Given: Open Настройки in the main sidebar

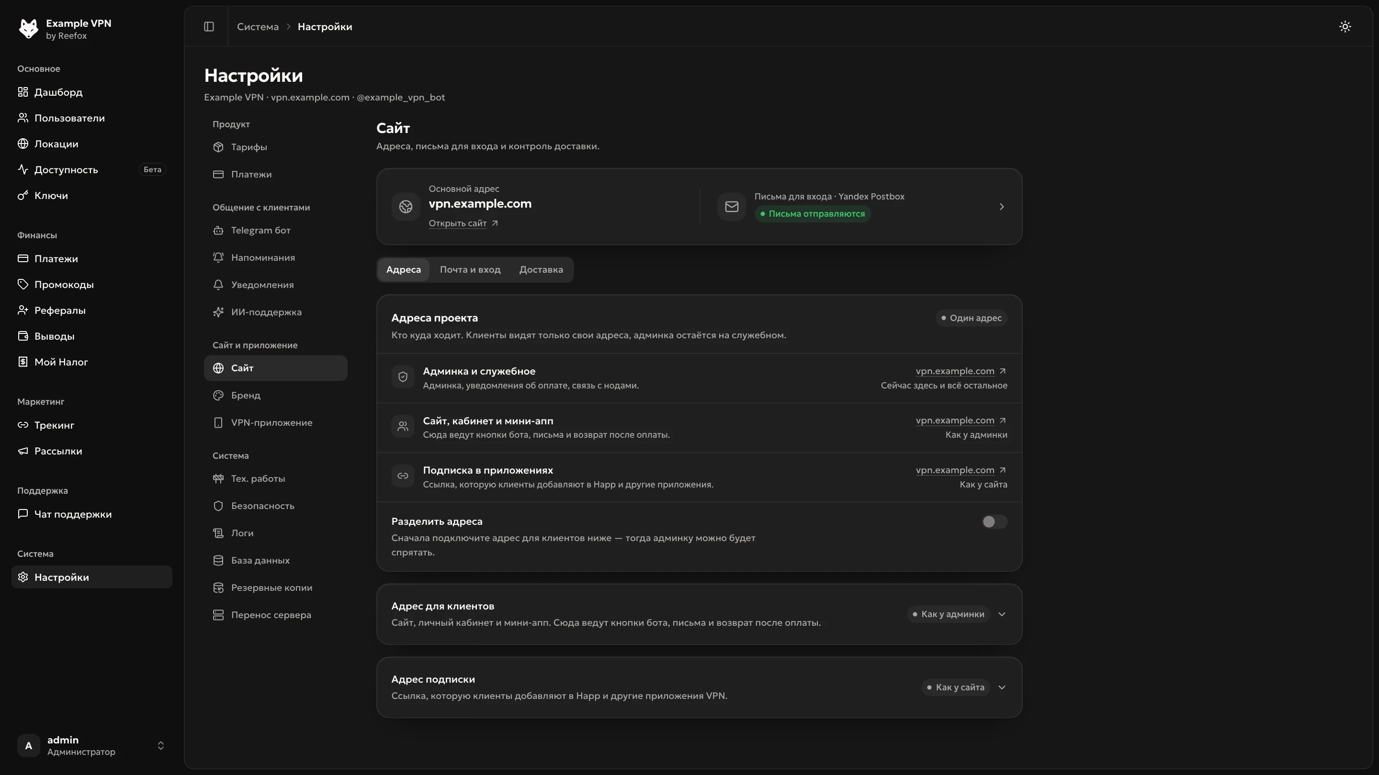Looking at the screenshot, I should coord(91,577).
